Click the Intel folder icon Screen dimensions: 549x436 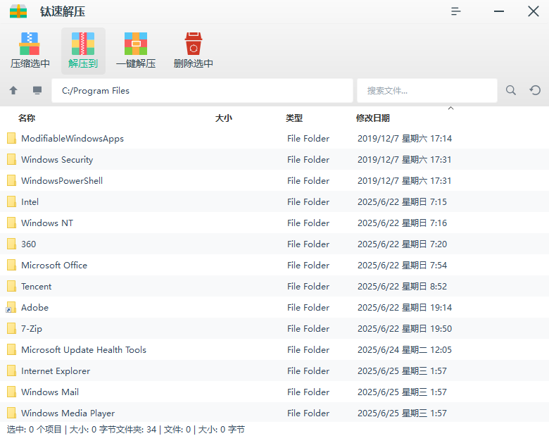[11, 201]
